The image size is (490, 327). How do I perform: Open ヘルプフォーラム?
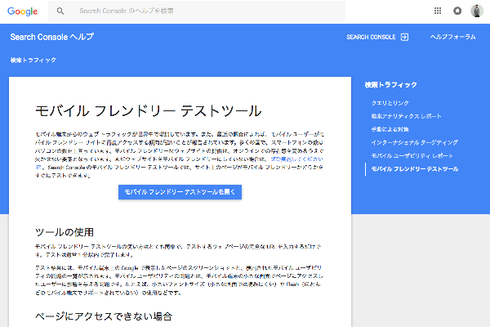[452, 37]
